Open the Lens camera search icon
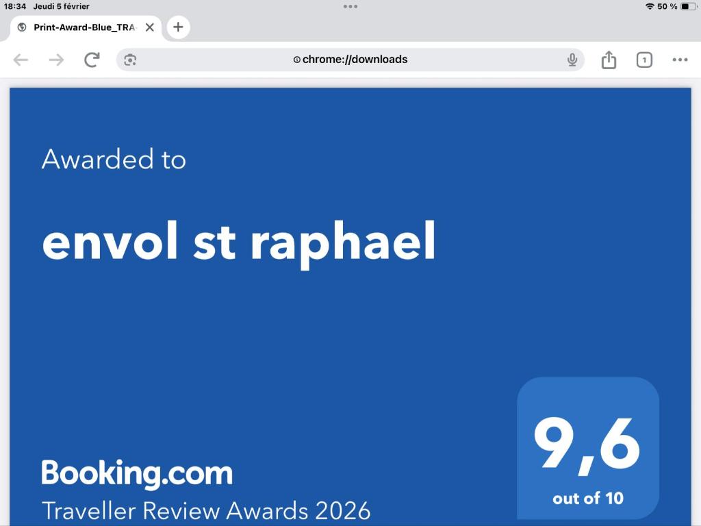This screenshot has width=701, height=526. pyautogui.click(x=130, y=60)
